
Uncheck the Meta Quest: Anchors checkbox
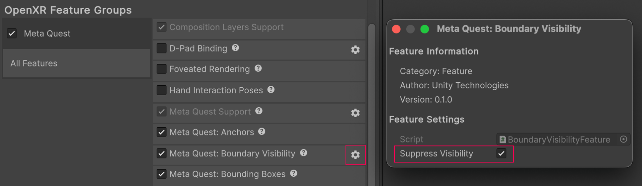pos(162,132)
